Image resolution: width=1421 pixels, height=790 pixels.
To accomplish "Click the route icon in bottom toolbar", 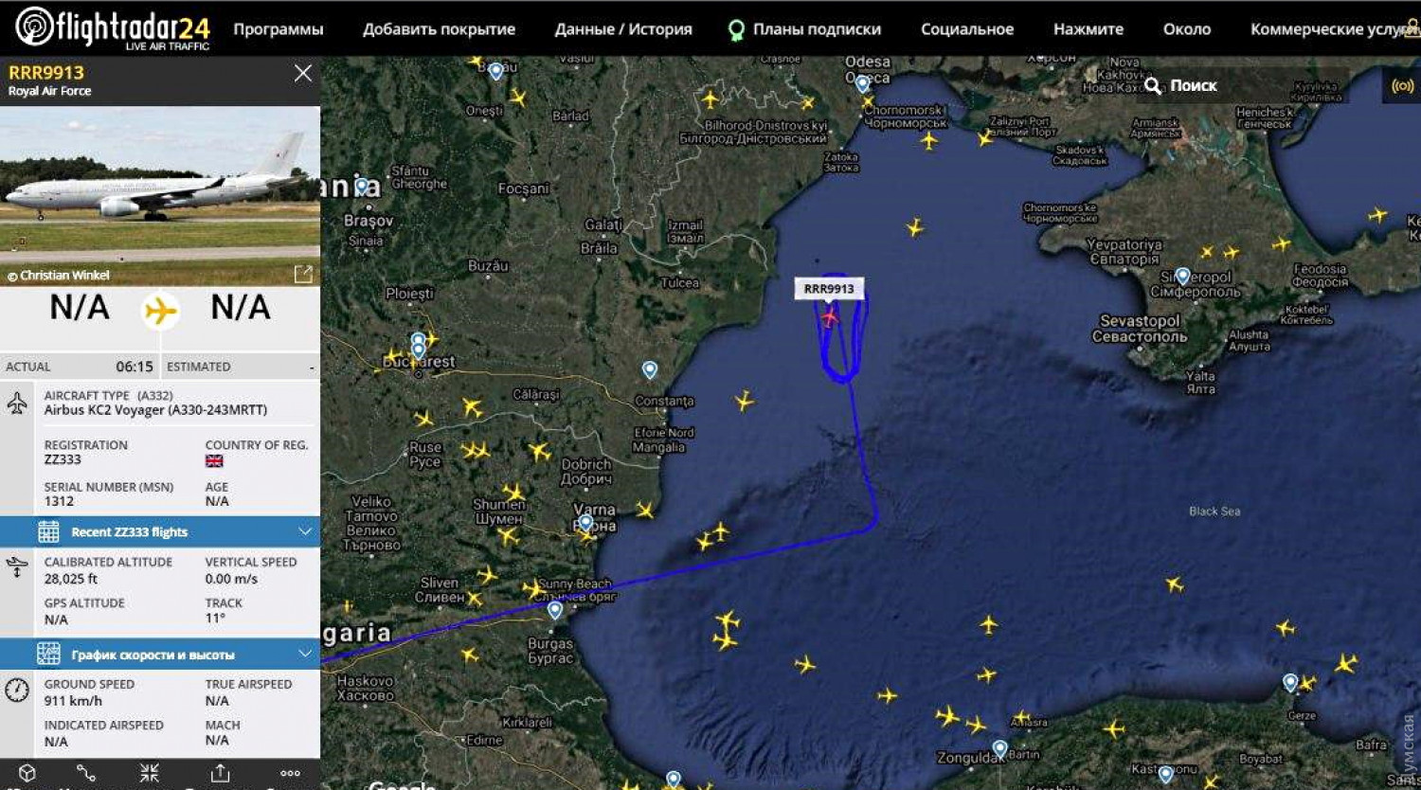I will [86, 773].
